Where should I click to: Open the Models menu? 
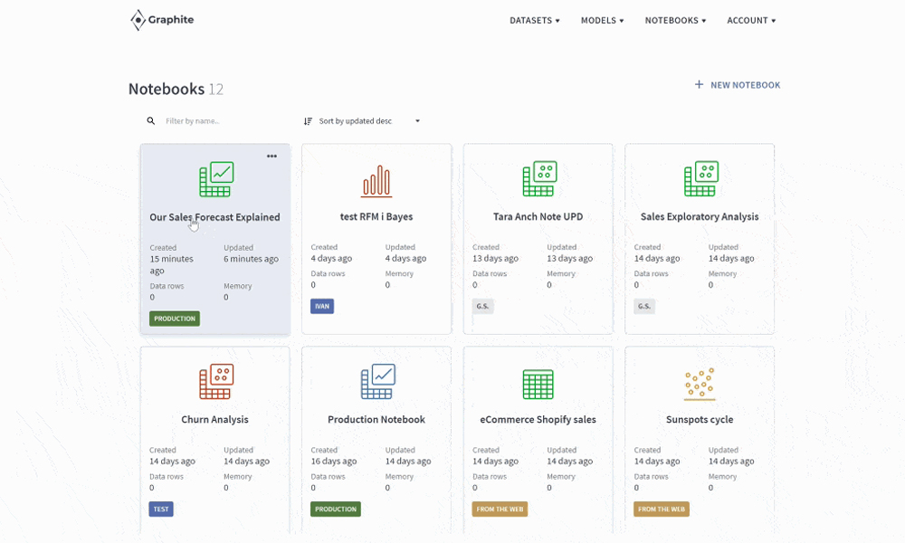click(602, 20)
